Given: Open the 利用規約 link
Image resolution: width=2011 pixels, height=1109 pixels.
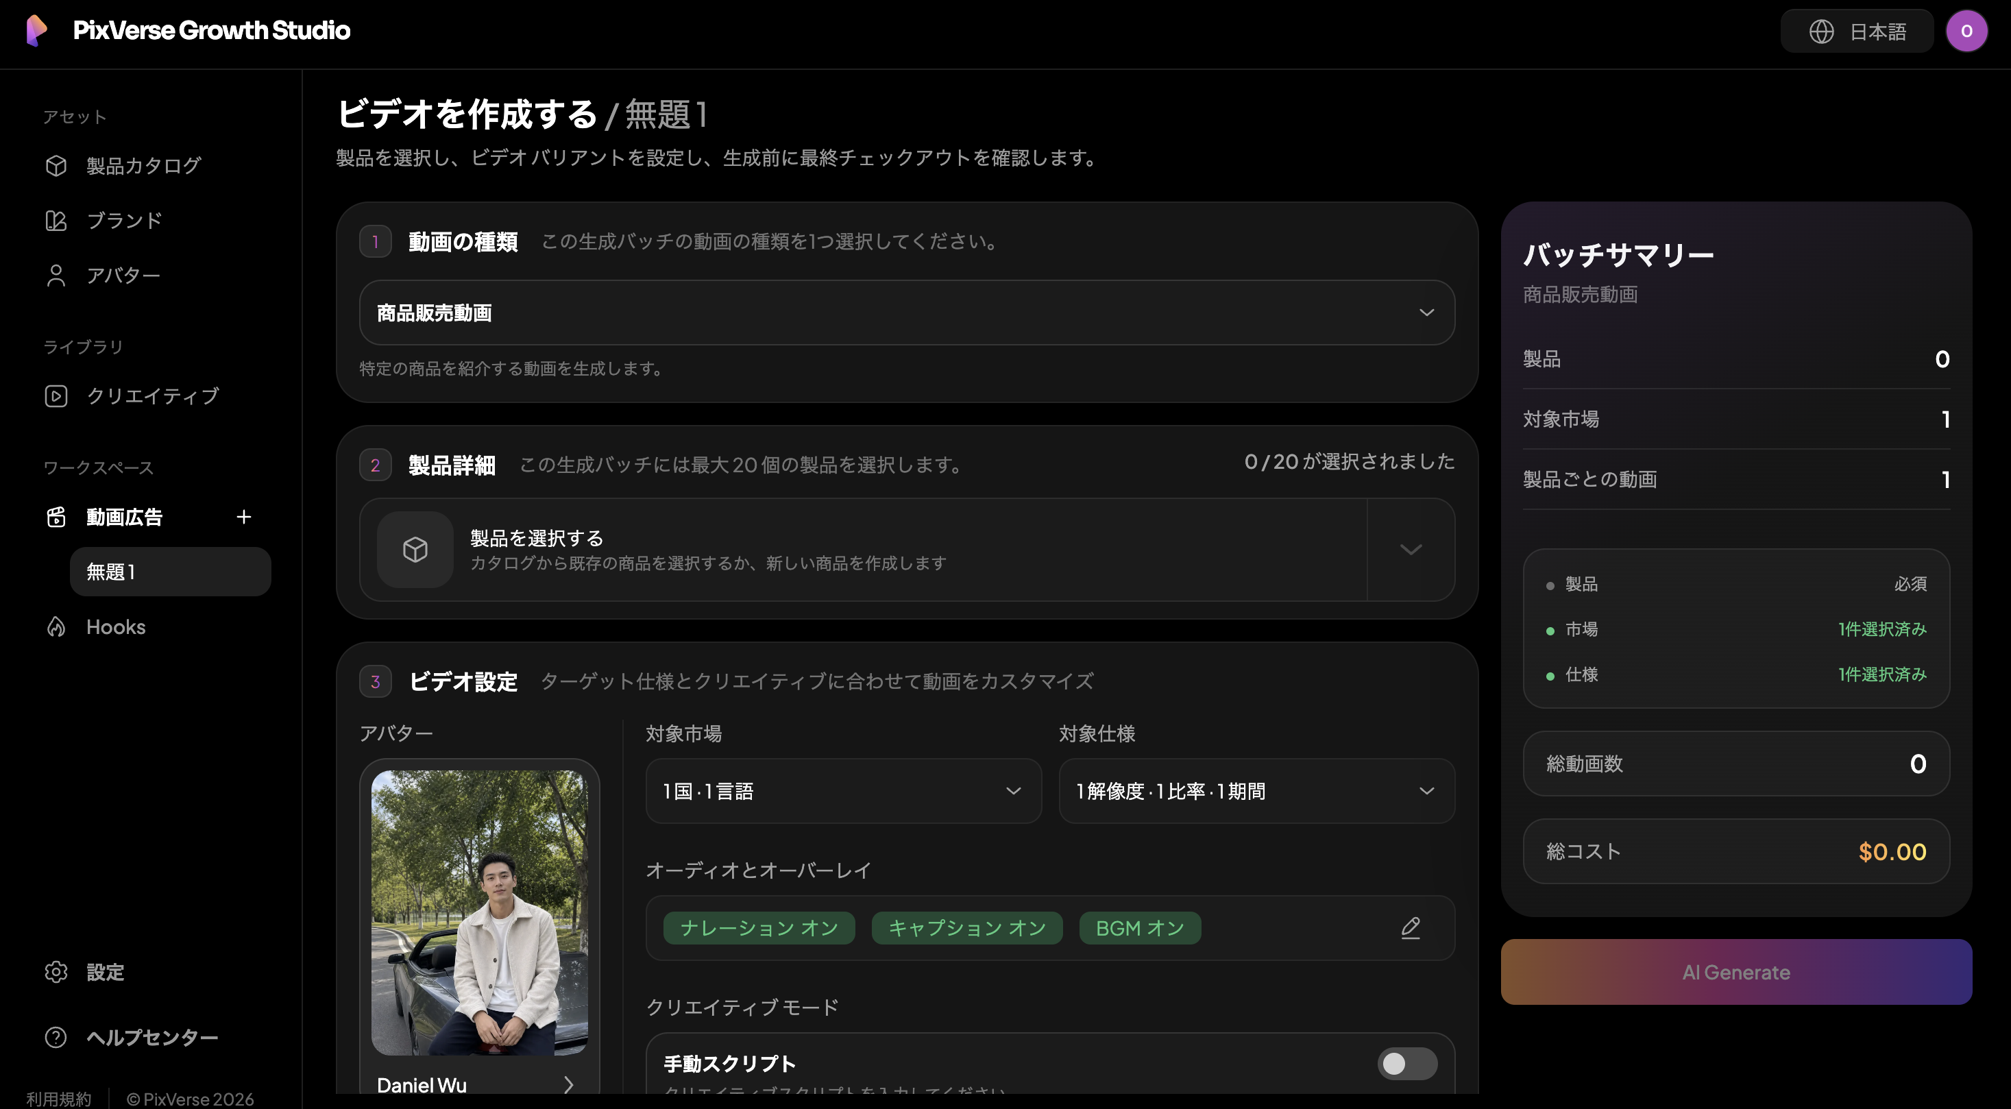Looking at the screenshot, I should pos(58,1099).
